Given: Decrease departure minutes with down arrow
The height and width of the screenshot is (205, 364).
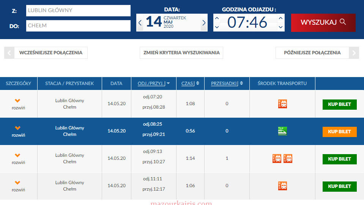Looking at the screenshot, I should pyautogui.click(x=280, y=27).
